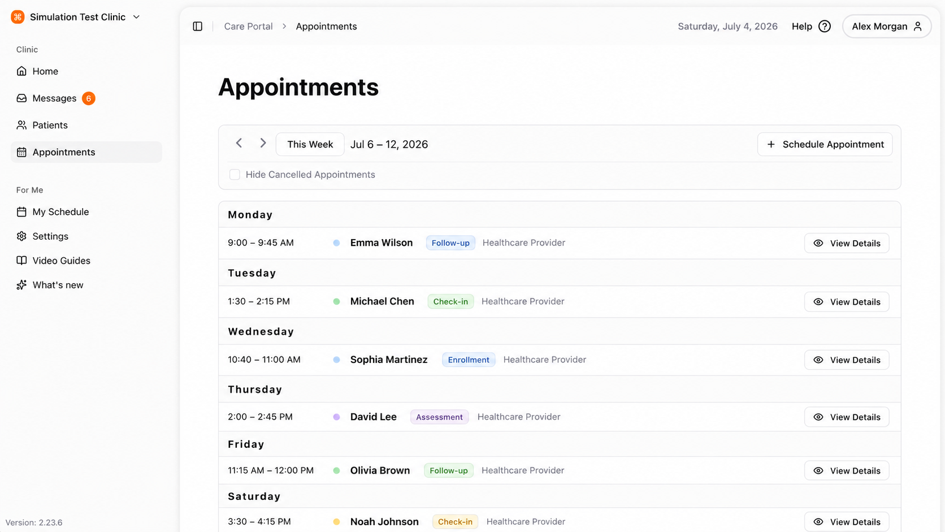Click green status dot beside Michael Chen
The height and width of the screenshot is (532, 945).
pos(336,302)
